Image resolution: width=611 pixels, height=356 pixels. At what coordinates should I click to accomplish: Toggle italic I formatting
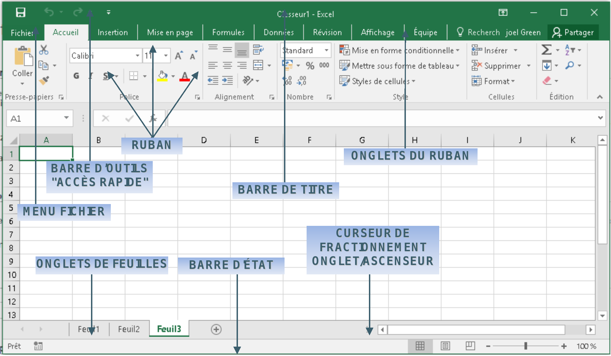91,76
